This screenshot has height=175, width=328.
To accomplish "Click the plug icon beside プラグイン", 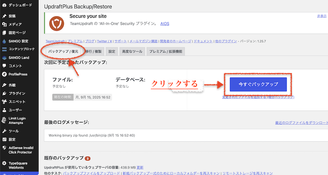I will (x=4, y=94).
